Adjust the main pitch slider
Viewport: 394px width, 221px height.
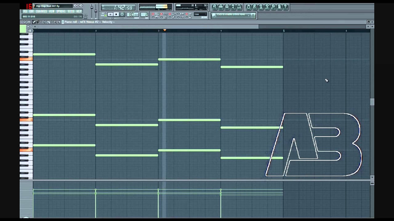[x=96, y=11]
